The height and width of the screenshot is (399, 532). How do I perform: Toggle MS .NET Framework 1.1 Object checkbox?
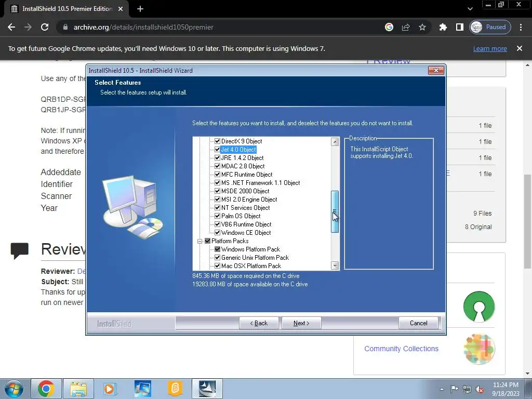pos(218,183)
